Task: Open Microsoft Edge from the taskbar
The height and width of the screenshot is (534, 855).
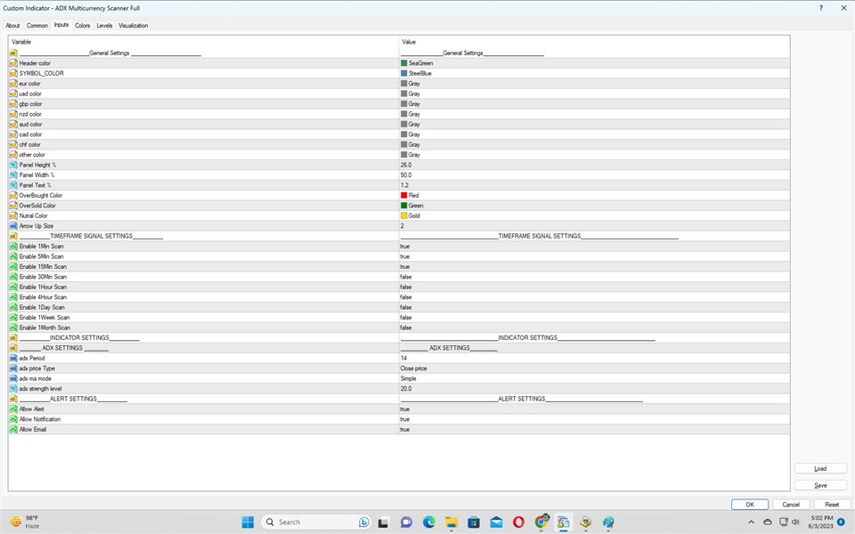Action: pos(429,522)
